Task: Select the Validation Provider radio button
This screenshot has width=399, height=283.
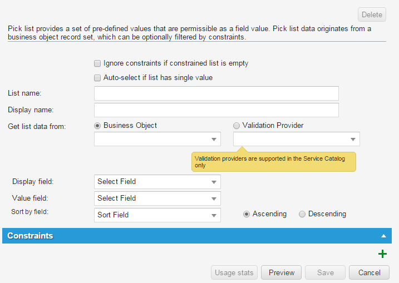Action: pyautogui.click(x=237, y=126)
